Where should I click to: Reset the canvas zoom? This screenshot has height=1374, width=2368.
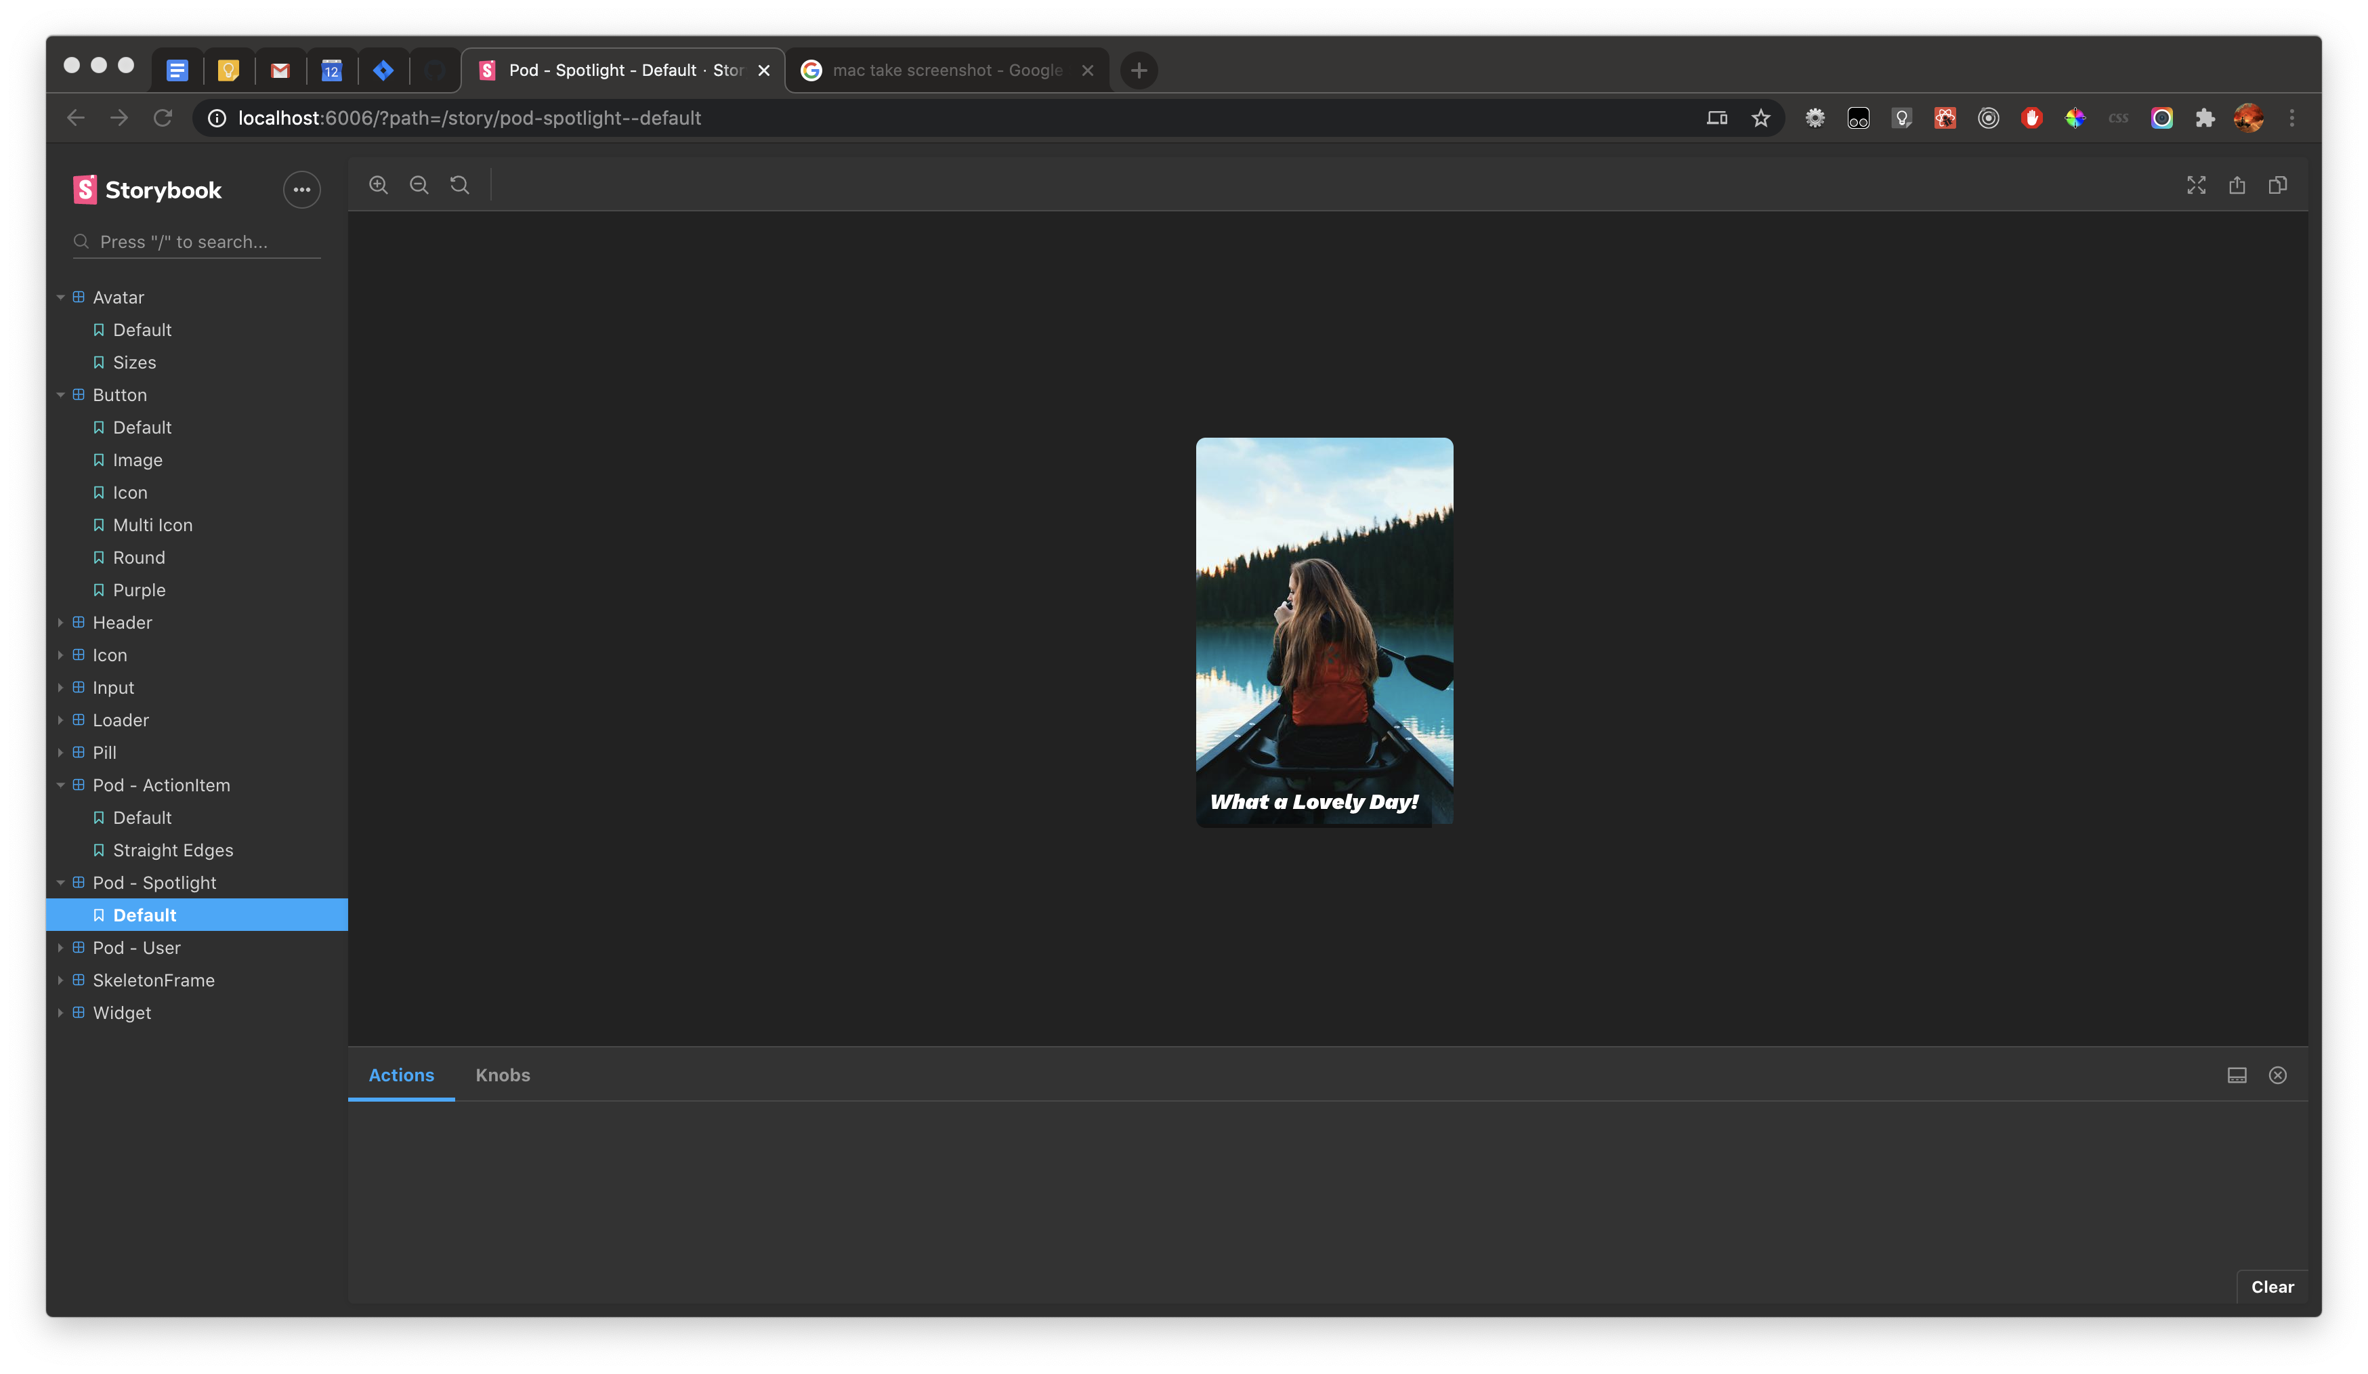459,185
